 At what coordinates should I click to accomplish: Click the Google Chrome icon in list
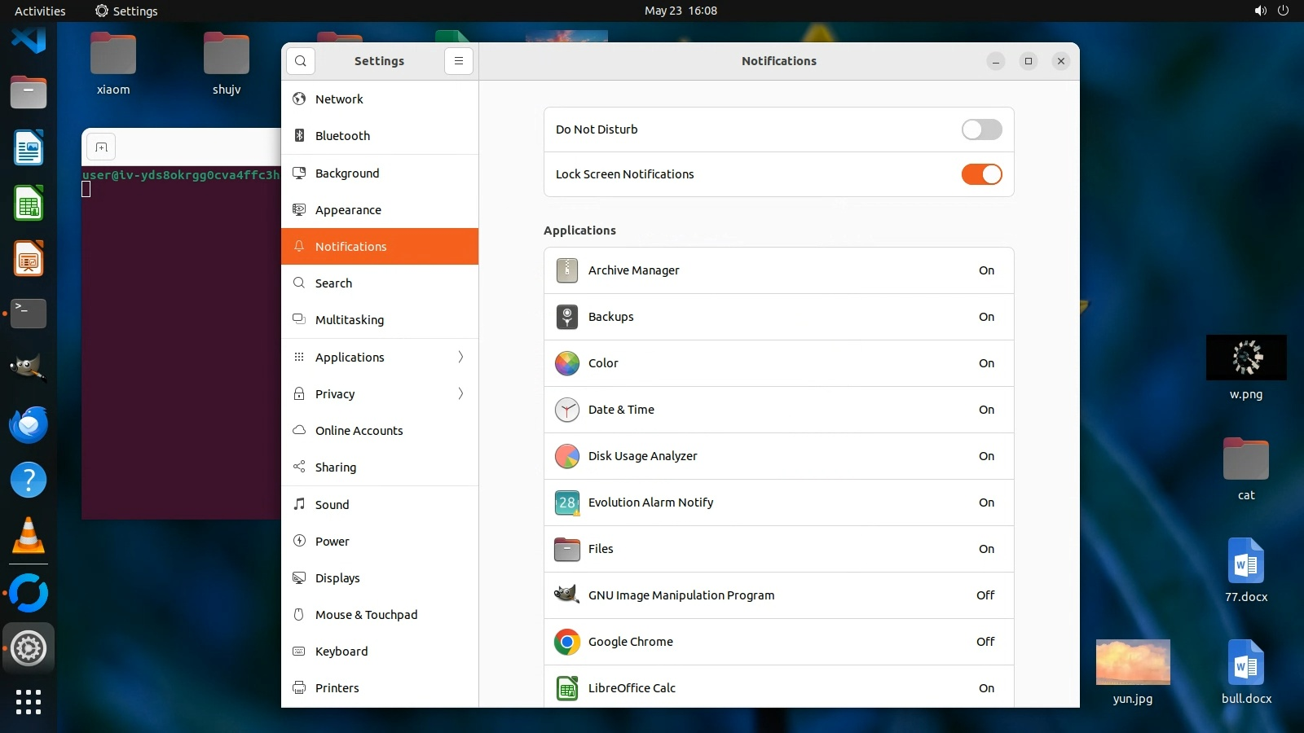tap(567, 642)
